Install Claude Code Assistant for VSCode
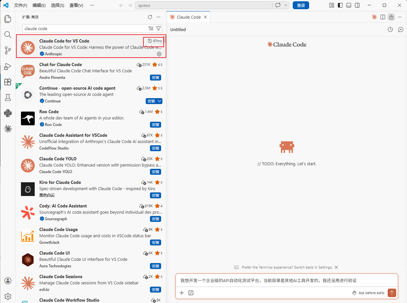407x303 pixels. pyautogui.click(x=156, y=148)
